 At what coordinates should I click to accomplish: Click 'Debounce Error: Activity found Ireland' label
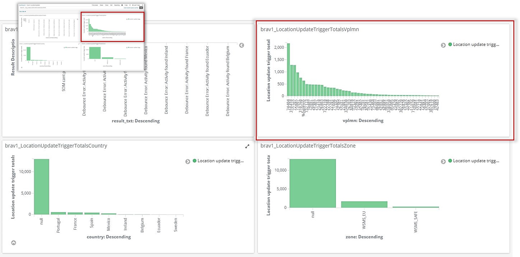coord(166,80)
